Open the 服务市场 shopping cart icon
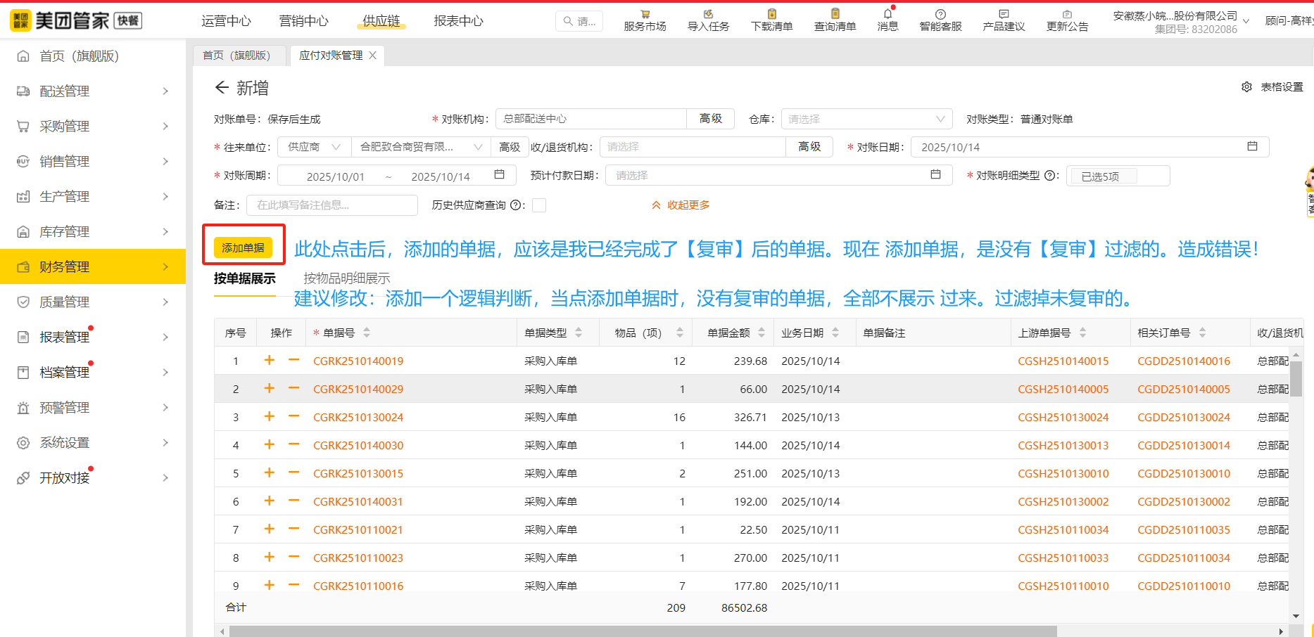The height and width of the screenshot is (637, 1314). coord(645,14)
